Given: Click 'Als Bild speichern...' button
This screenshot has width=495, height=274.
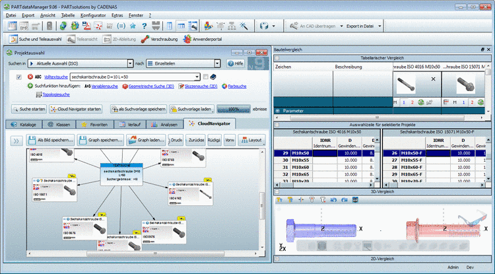Looking at the screenshot, I should pos(51,140).
